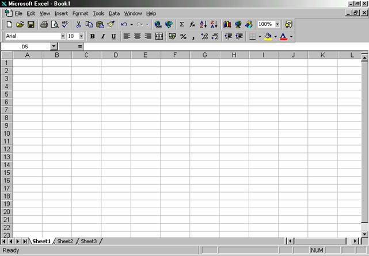Image resolution: width=369 pixels, height=256 pixels.
Task: Toggle Italic formatting
Action: pyautogui.click(x=103, y=36)
